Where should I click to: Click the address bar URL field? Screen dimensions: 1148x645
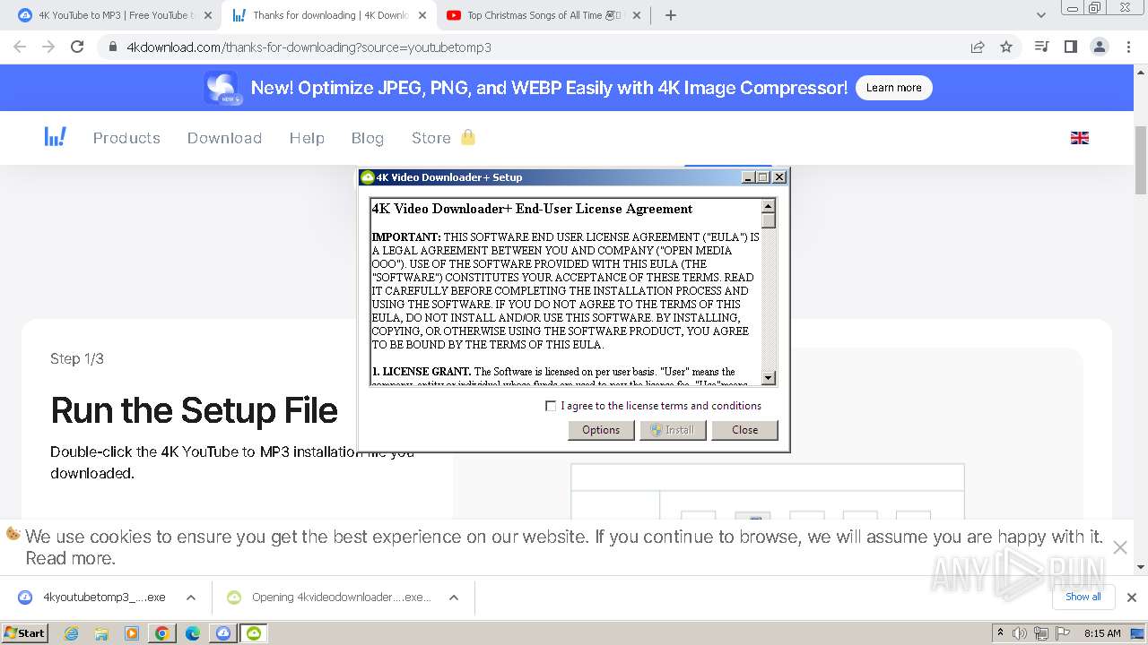(538, 47)
